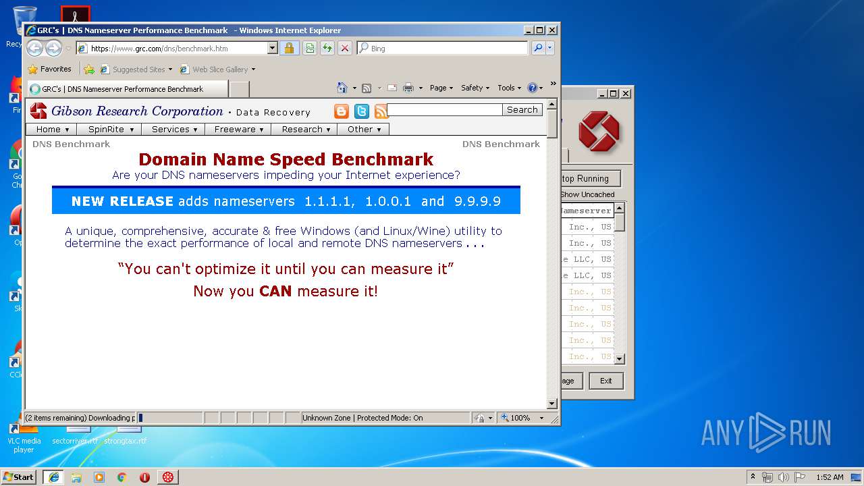Open the Chrome taskbar icon
864x486 pixels.
122,477
